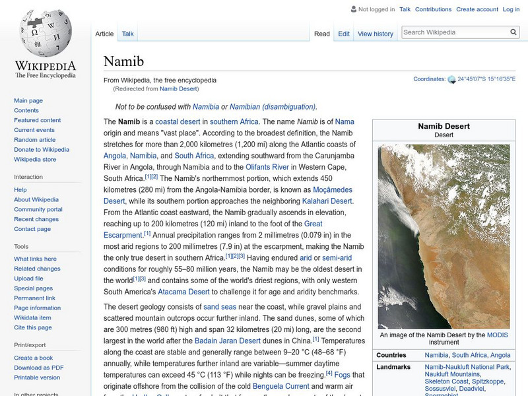Screen dimensions: 528x396
Task: Open Printable version link
Action: [x=37, y=377]
